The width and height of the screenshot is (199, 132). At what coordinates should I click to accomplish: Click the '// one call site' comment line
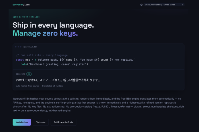[42, 55]
